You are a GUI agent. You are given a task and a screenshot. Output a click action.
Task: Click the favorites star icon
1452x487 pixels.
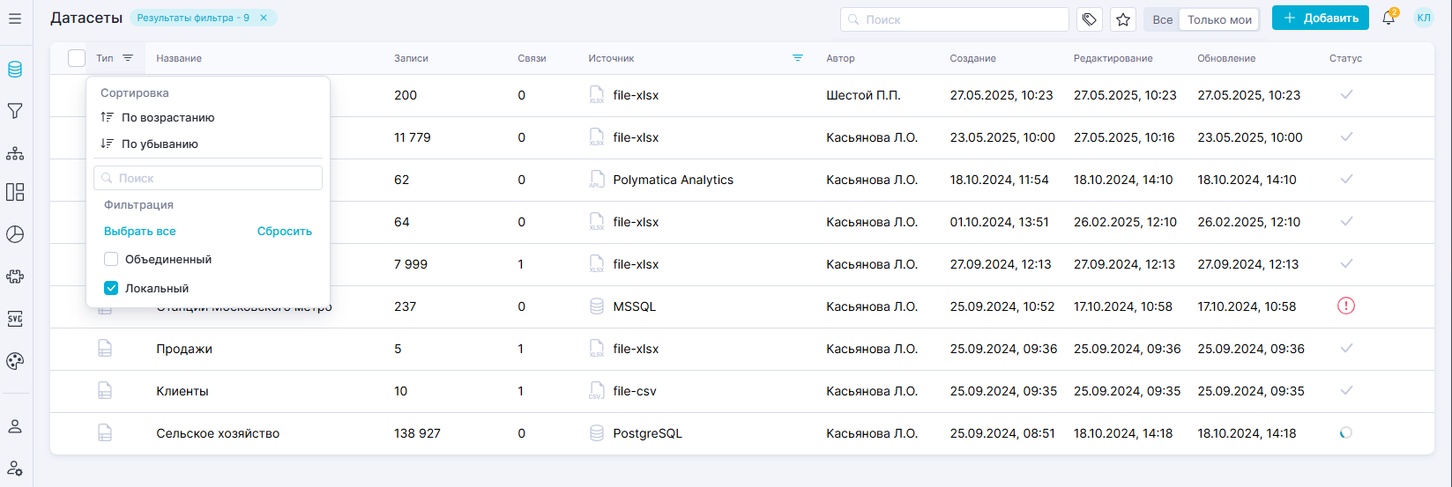[x=1122, y=19]
